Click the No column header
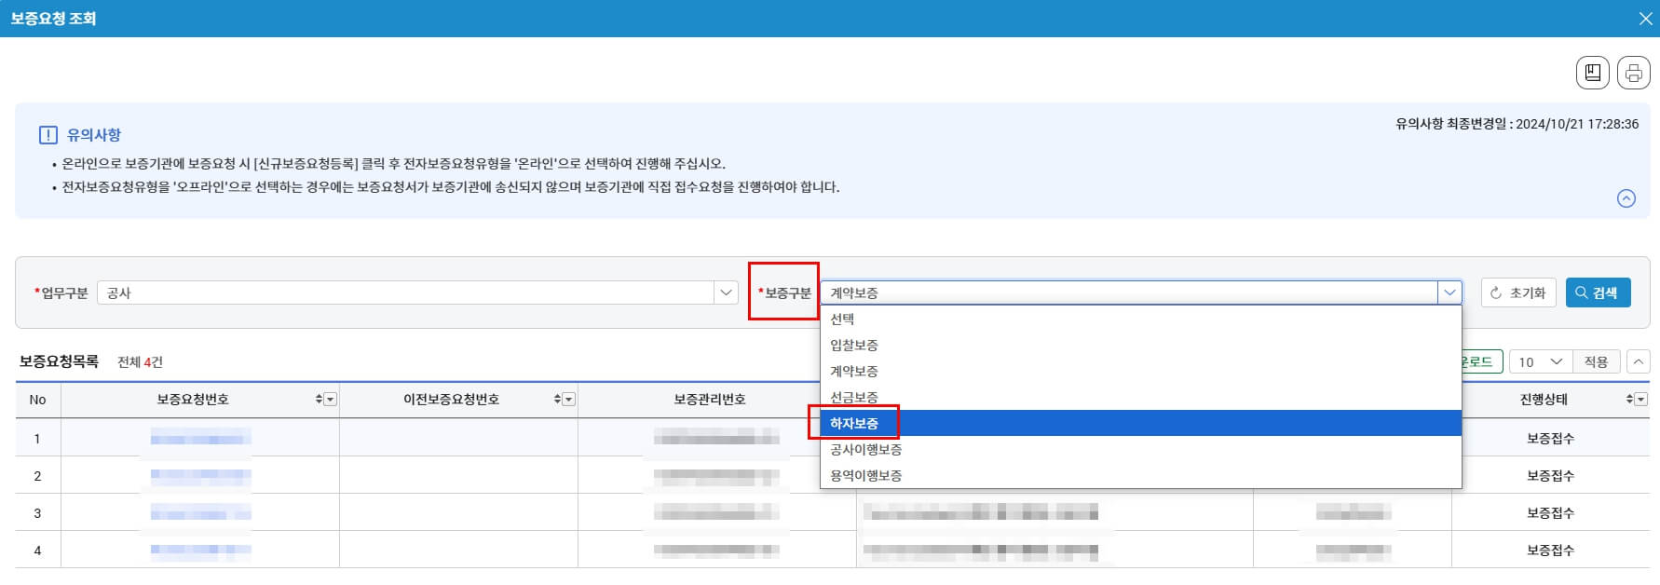This screenshot has height=585, width=1660. [x=37, y=400]
